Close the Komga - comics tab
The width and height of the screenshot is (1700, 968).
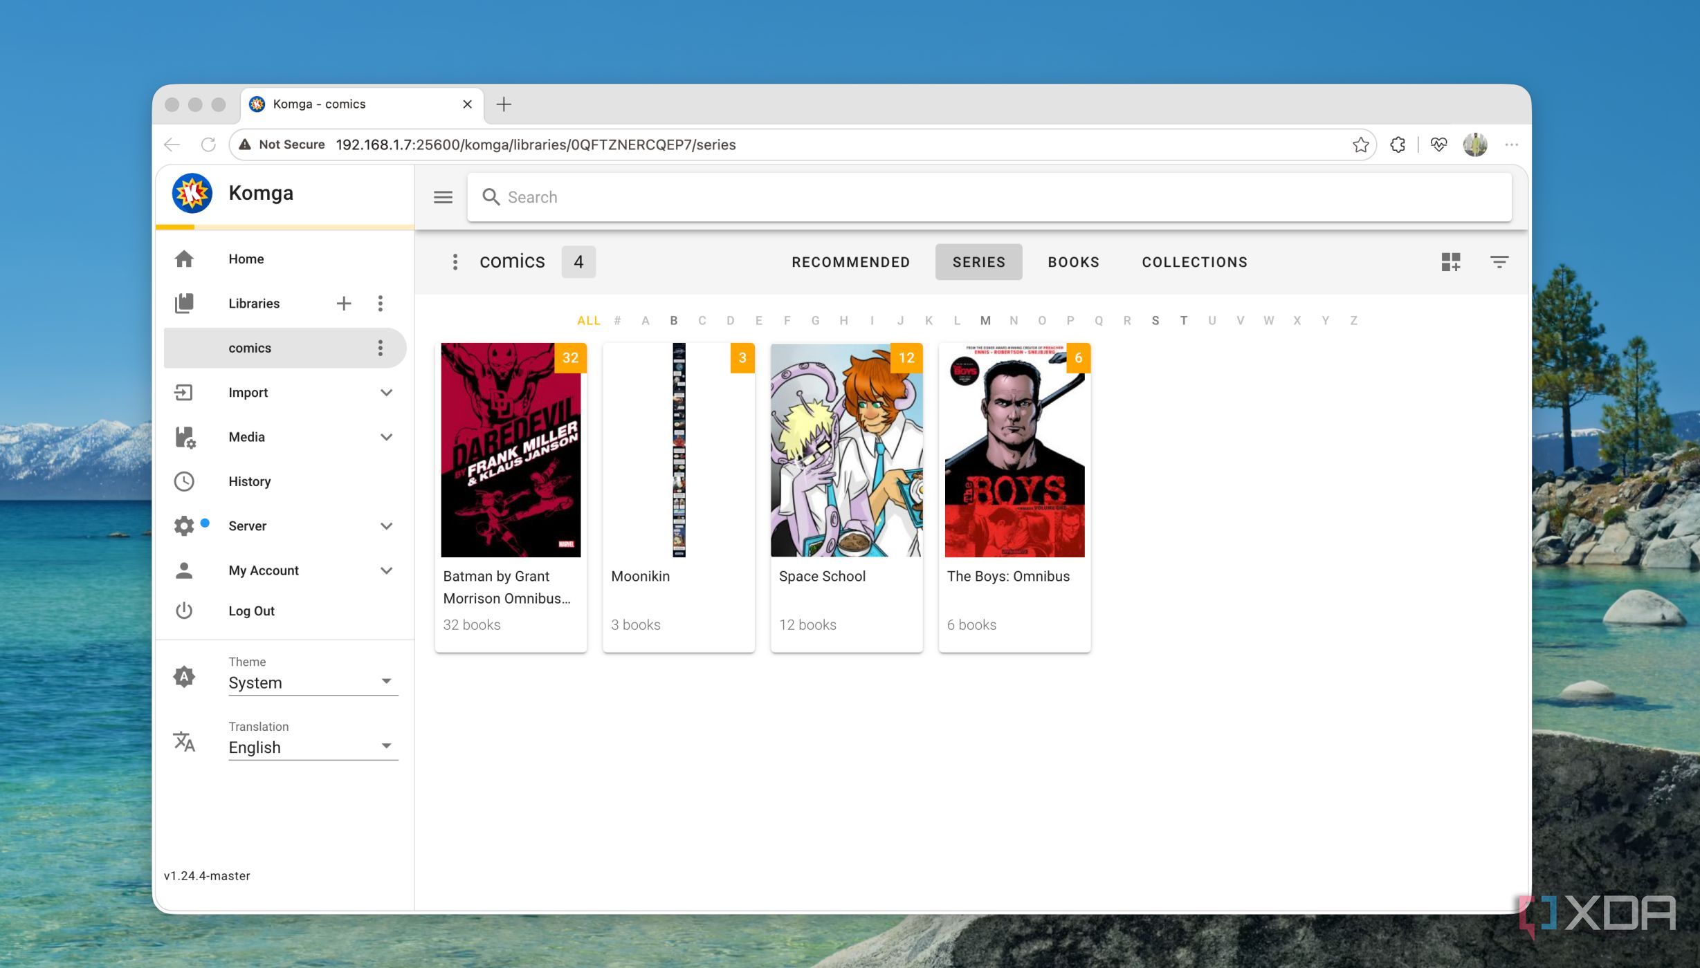tap(467, 104)
